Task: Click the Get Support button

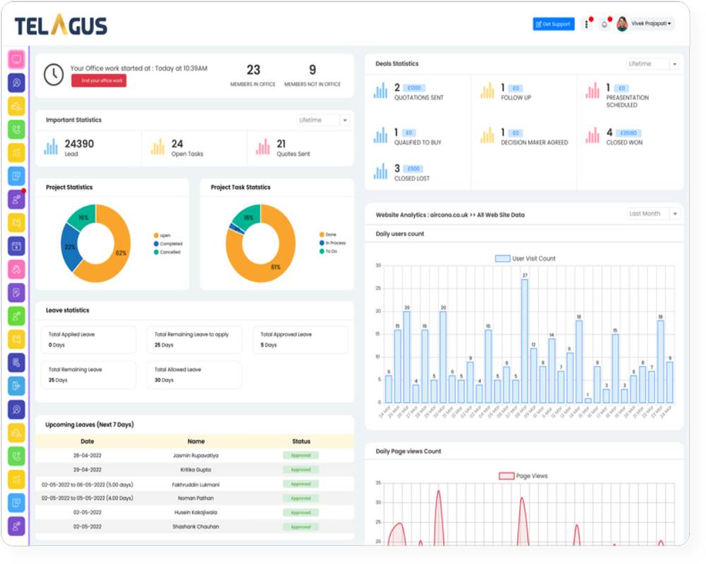Action: click(x=554, y=24)
